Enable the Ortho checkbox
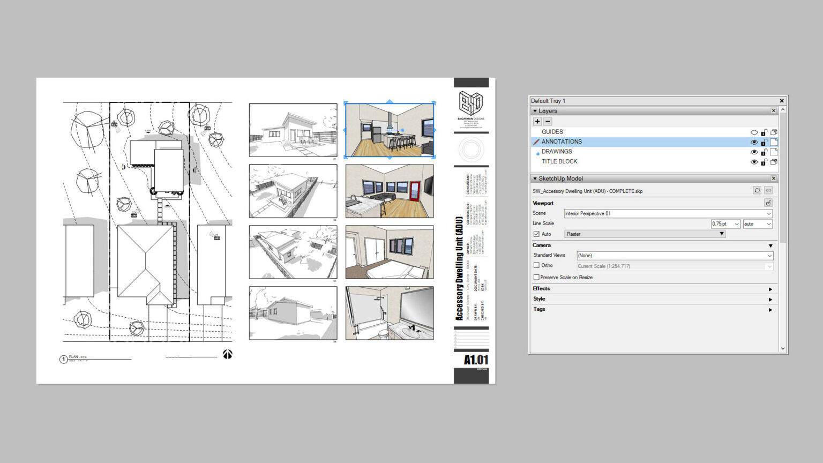The height and width of the screenshot is (463, 823). [536, 265]
